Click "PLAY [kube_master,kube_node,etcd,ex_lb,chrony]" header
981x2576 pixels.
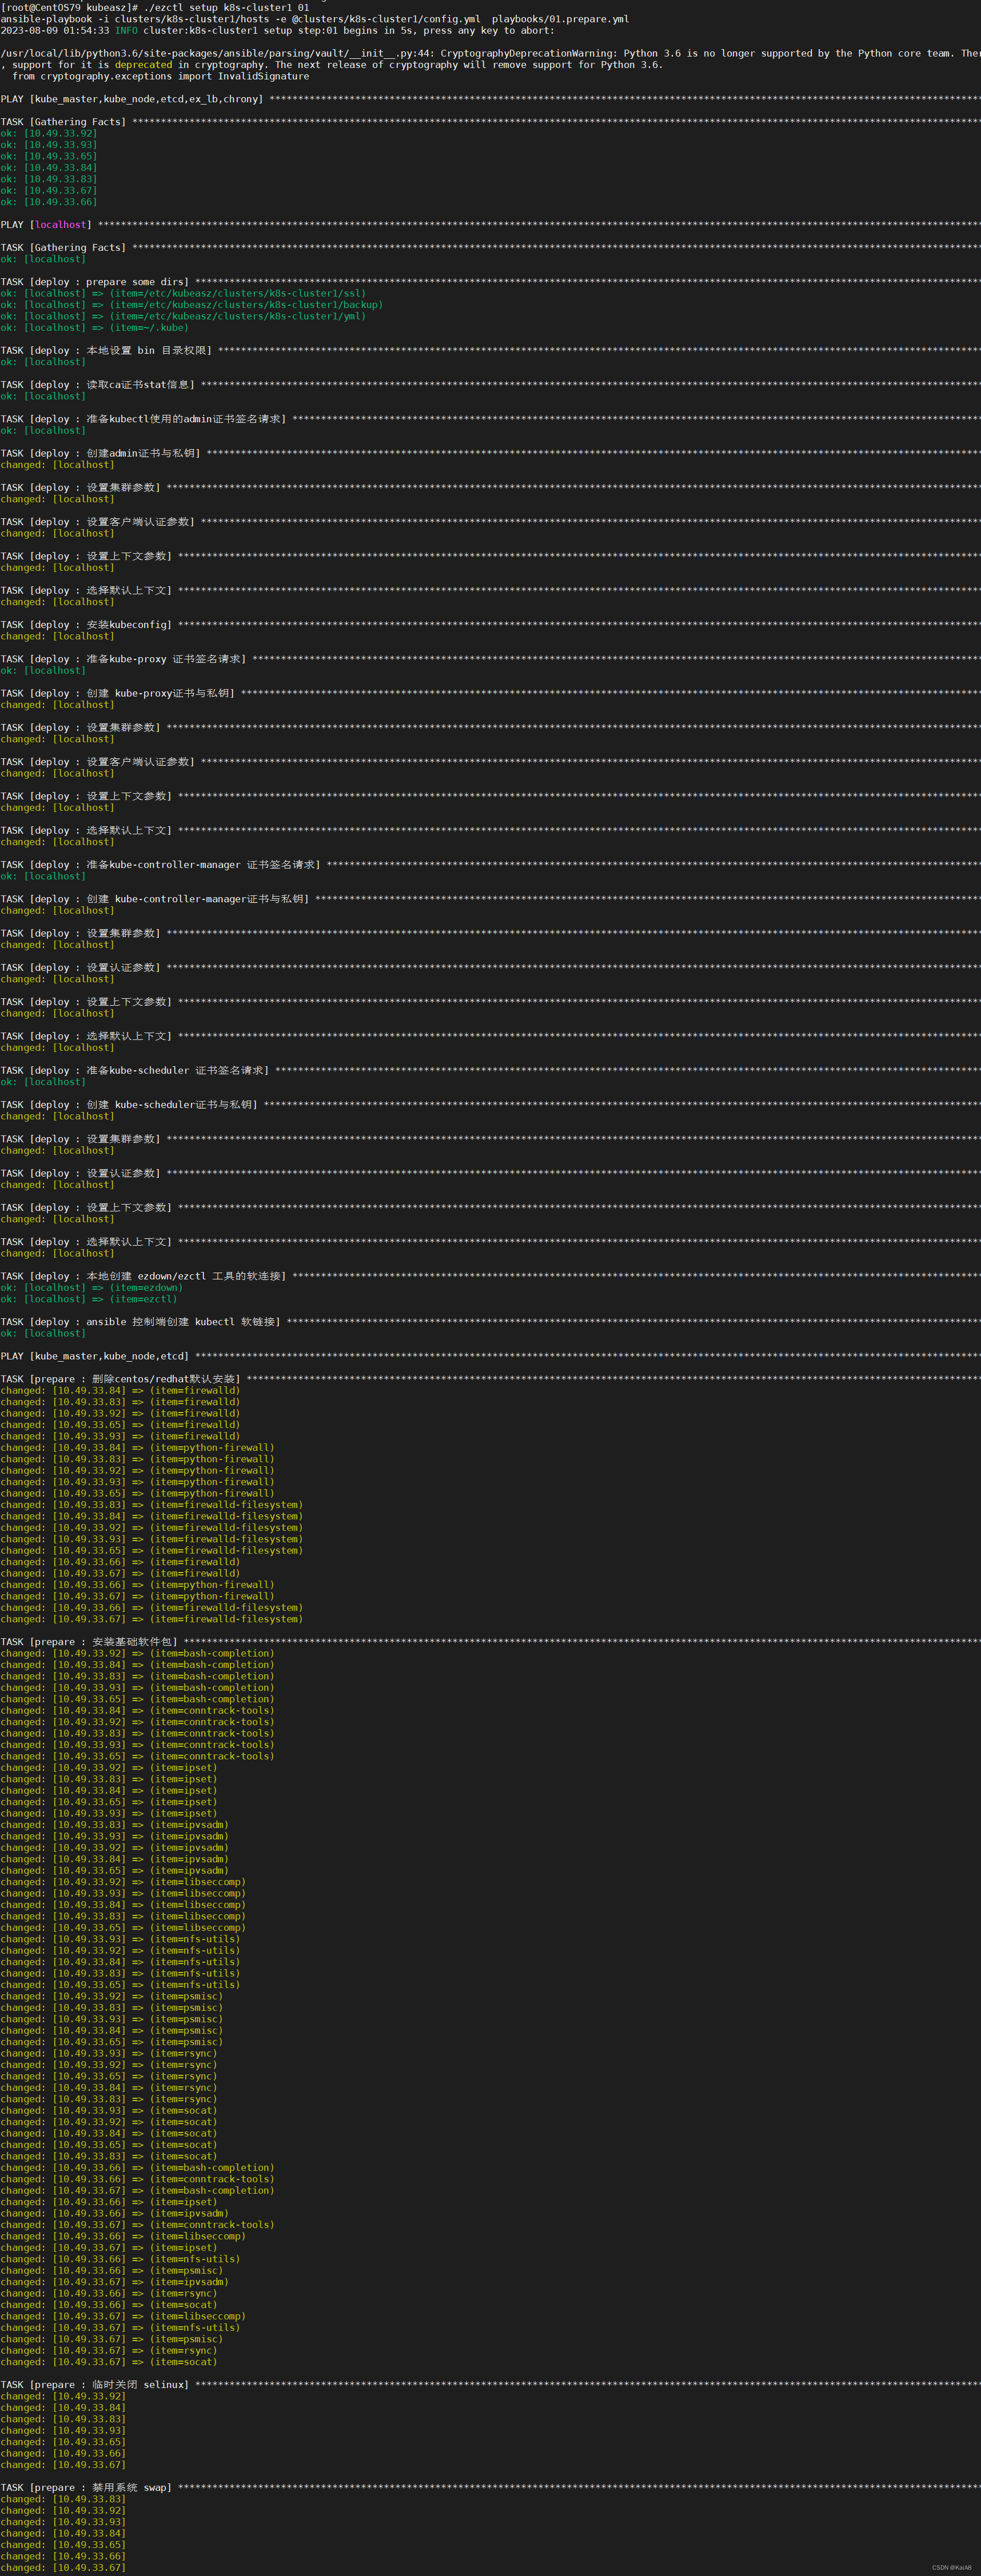pyautogui.click(x=132, y=99)
